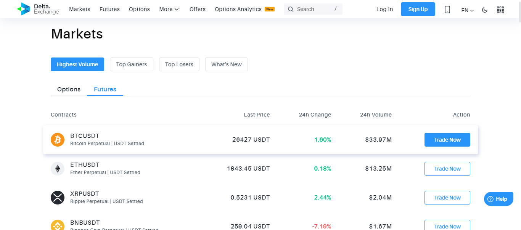Click the 1843.45 USDT last price
Viewport: 521px width, 230px height.
pyautogui.click(x=248, y=169)
